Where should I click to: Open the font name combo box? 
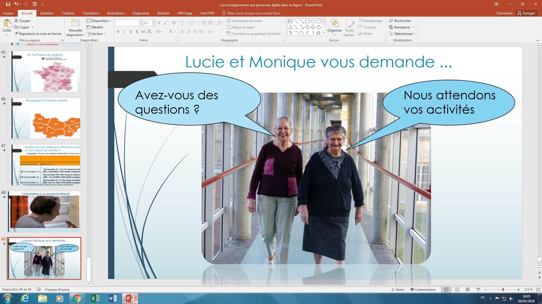coord(129,23)
